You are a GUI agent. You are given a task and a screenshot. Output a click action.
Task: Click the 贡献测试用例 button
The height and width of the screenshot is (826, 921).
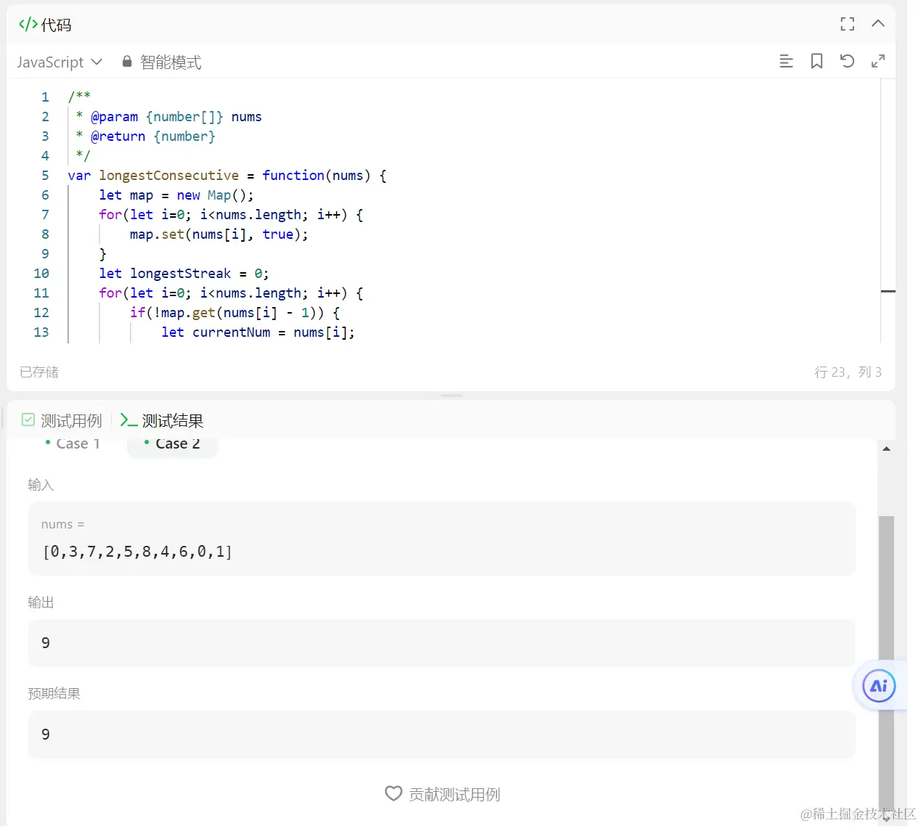pos(442,794)
